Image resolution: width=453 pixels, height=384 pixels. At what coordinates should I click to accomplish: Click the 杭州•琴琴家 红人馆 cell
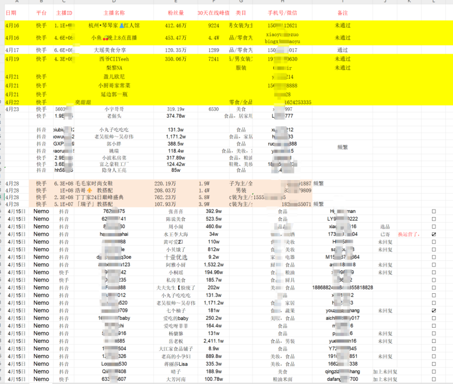(x=114, y=26)
